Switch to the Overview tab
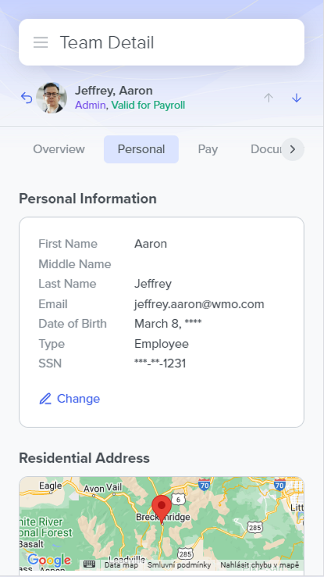 (x=59, y=149)
